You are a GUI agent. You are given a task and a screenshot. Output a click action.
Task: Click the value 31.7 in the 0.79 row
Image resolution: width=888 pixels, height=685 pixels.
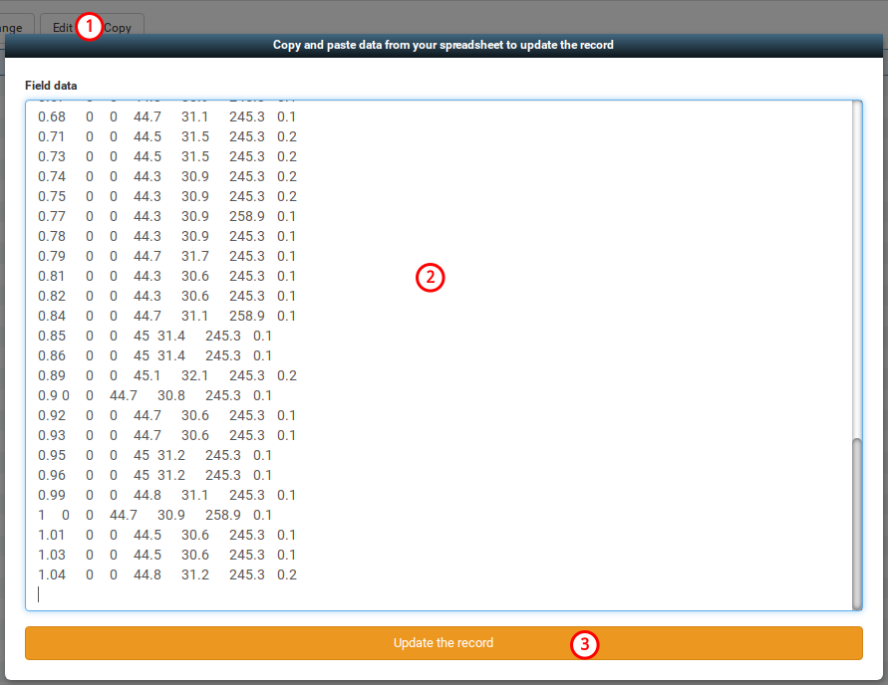[x=195, y=256]
